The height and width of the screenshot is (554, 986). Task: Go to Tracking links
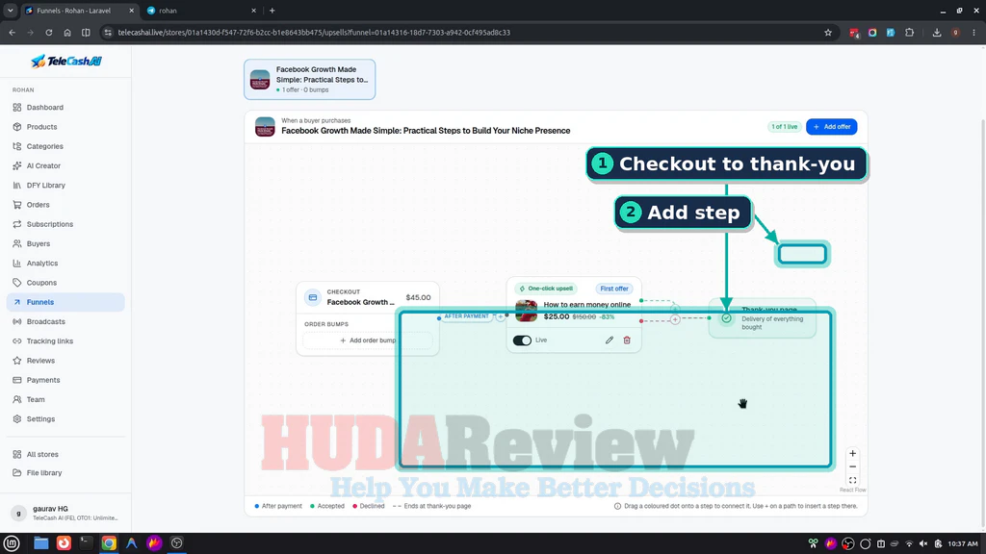click(x=65, y=341)
